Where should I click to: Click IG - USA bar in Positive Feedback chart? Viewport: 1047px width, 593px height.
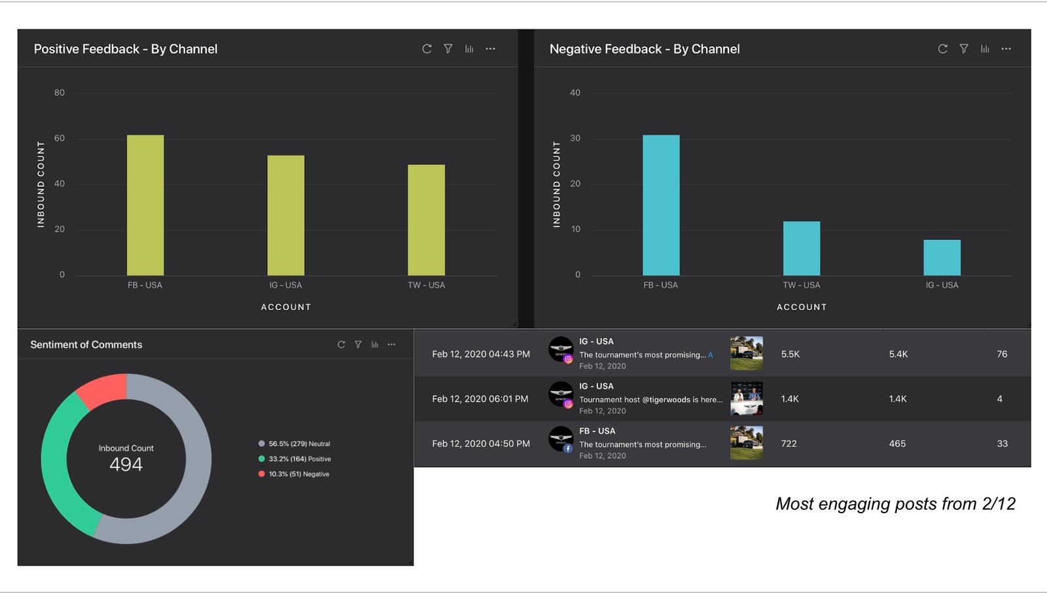(286, 215)
